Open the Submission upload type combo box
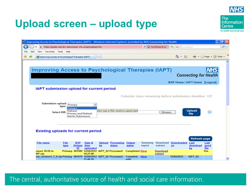 click(x=82, y=105)
